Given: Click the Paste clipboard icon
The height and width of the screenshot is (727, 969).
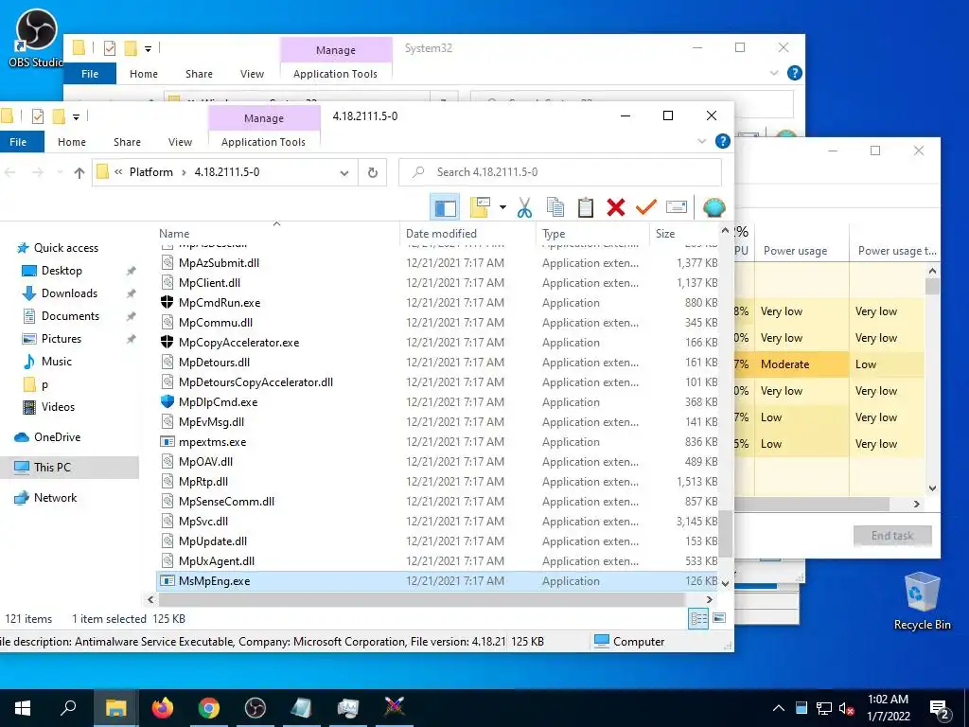Looking at the screenshot, I should pos(585,207).
